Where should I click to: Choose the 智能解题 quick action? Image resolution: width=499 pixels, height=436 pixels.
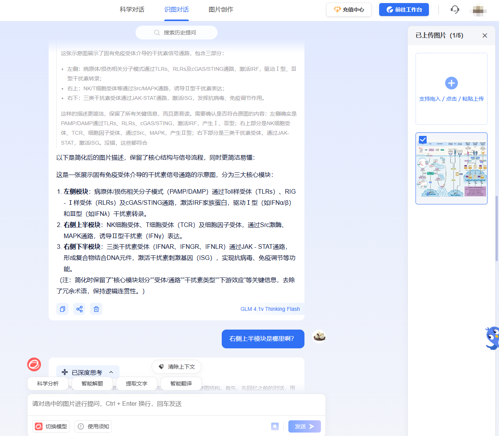[x=92, y=384]
